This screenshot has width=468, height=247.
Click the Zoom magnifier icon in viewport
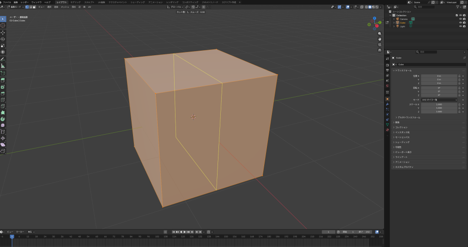click(x=380, y=32)
